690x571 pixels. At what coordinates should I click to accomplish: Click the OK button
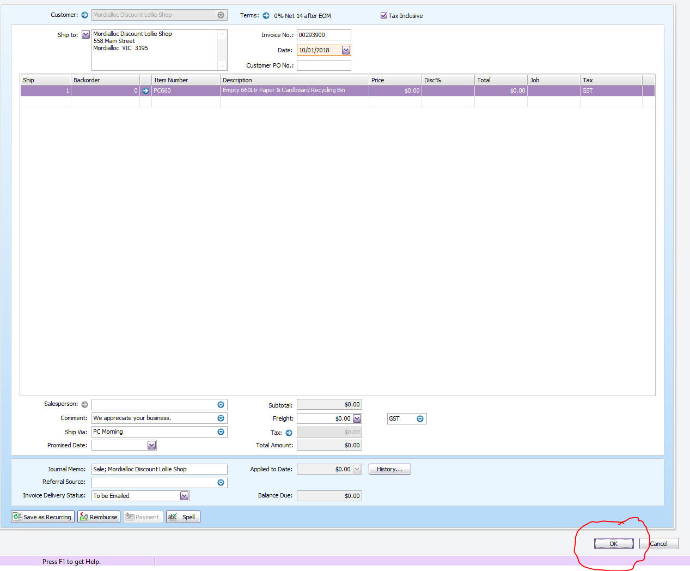(x=614, y=544)
